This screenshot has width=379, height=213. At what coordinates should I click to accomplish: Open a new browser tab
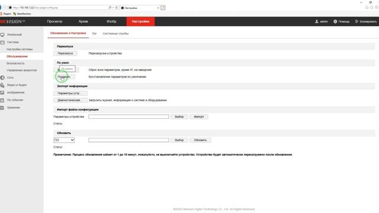(163, 8)
